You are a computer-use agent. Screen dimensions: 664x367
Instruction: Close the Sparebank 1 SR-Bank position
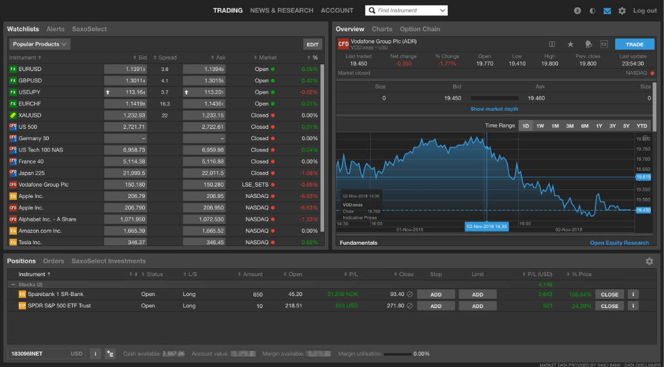coord(609,294)
